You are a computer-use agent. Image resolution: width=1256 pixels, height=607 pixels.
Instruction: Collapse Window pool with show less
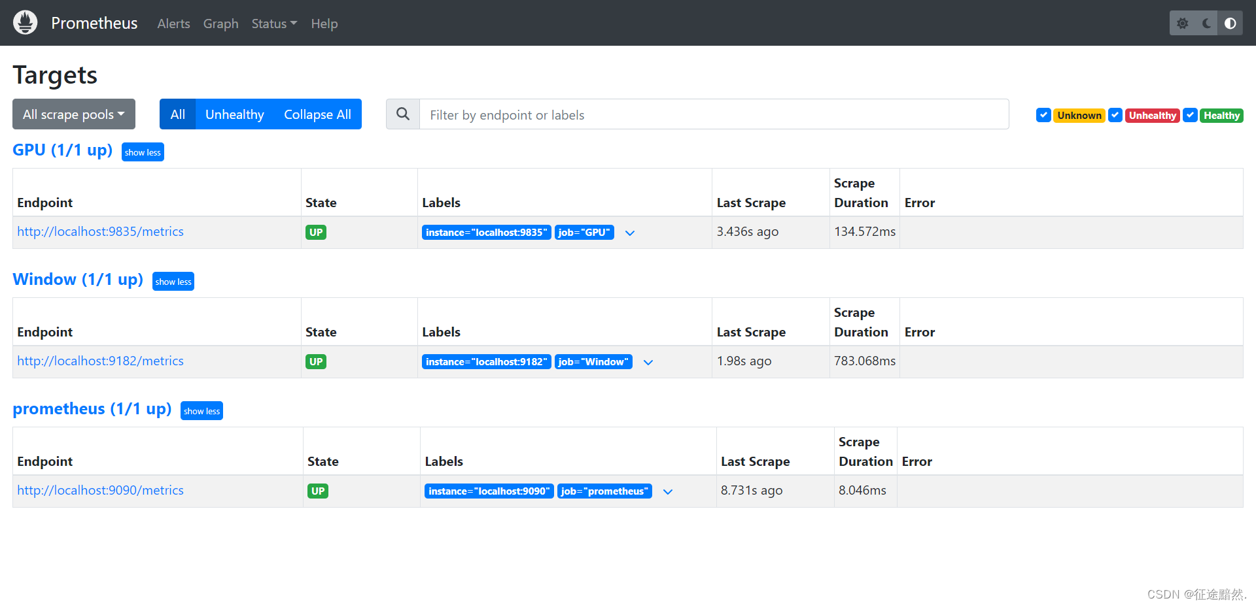173,282
